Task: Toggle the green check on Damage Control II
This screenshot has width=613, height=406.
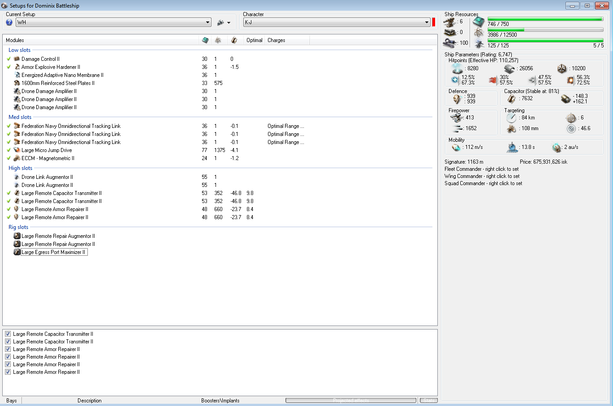Action: pos(9,59)
